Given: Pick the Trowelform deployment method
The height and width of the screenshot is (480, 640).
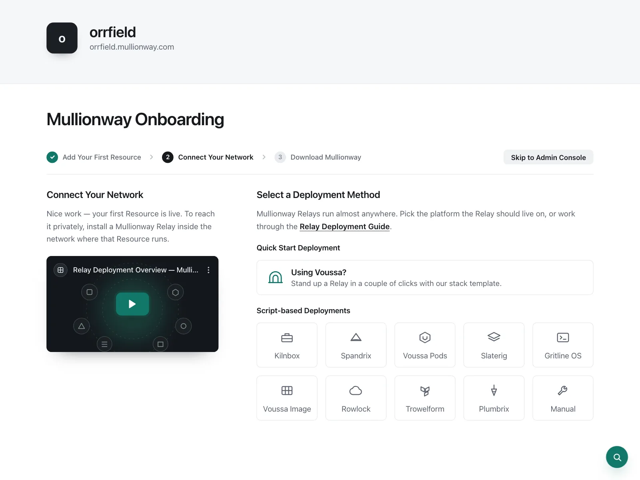Looking at the screenshot, I should [425, 398].
